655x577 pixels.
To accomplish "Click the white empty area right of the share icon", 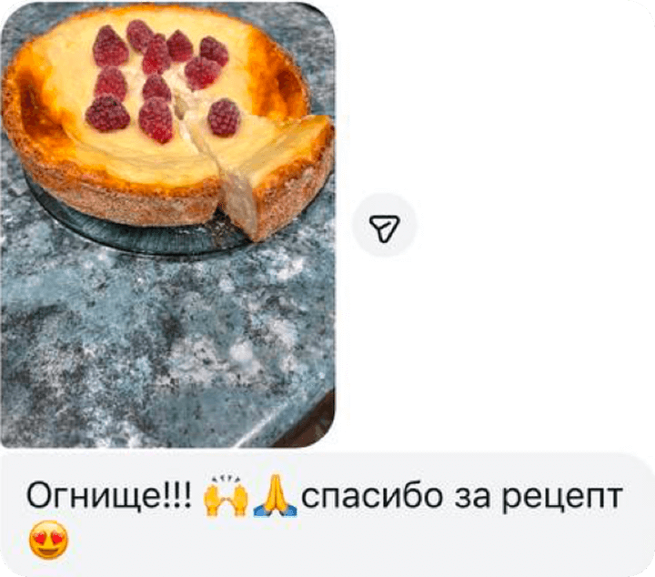I will (535, 226).
